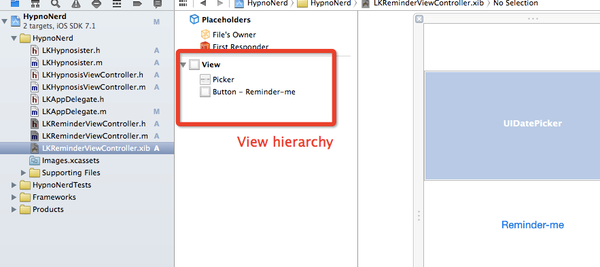Click HypnoNerd project in jump bar
This screenshot has height=267, width=600.
262,3
